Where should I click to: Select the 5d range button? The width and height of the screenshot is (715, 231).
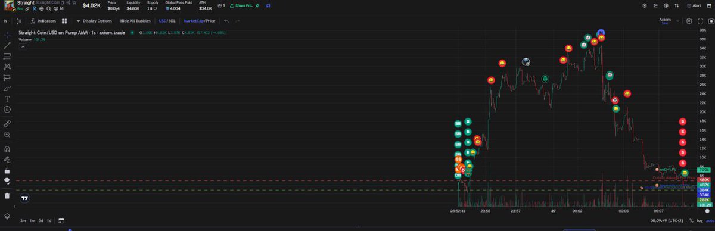click(x=41, y=220)
